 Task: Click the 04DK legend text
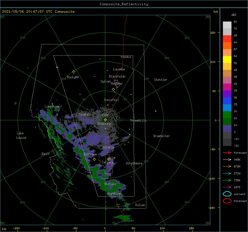point(237,159)
